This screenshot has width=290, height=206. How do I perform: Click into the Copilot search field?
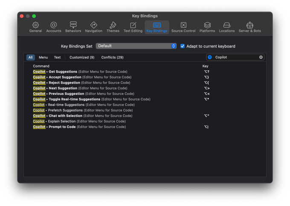click(x=236, y=57)
